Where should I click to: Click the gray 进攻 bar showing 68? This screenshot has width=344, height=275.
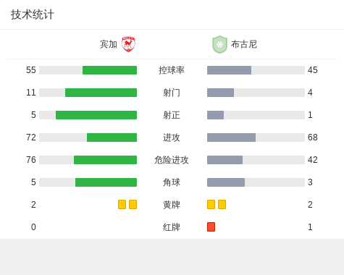[x=231, y=137]
